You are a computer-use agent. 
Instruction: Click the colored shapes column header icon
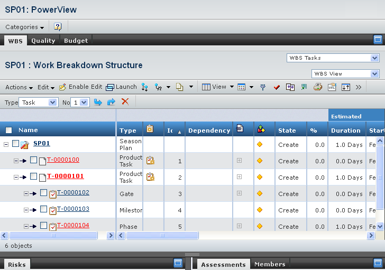(x=261, y=129)
